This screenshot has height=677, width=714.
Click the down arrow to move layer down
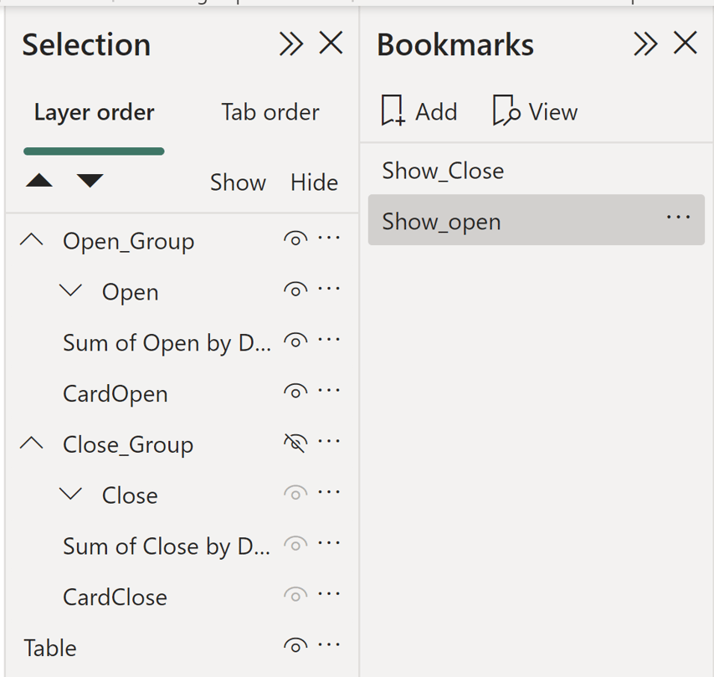[90, 179]
